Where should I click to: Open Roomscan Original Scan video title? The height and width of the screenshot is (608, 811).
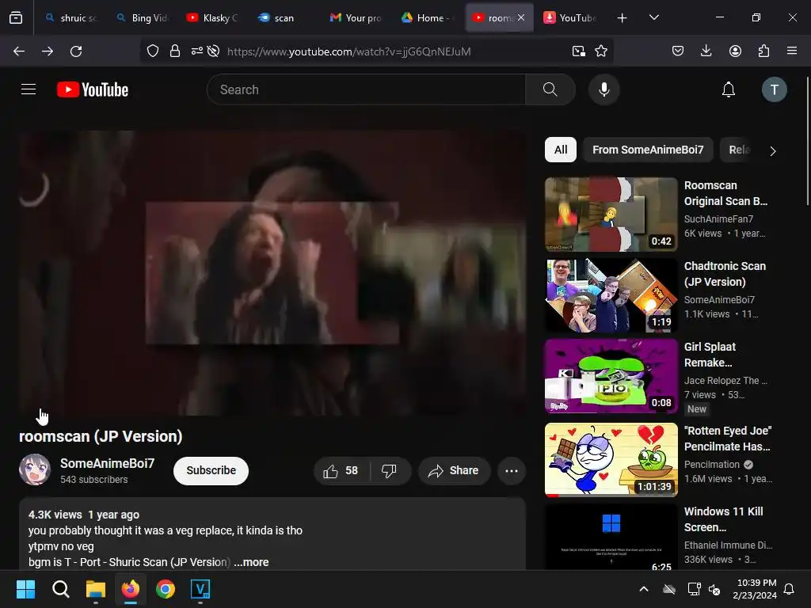(x=725, y=193)
